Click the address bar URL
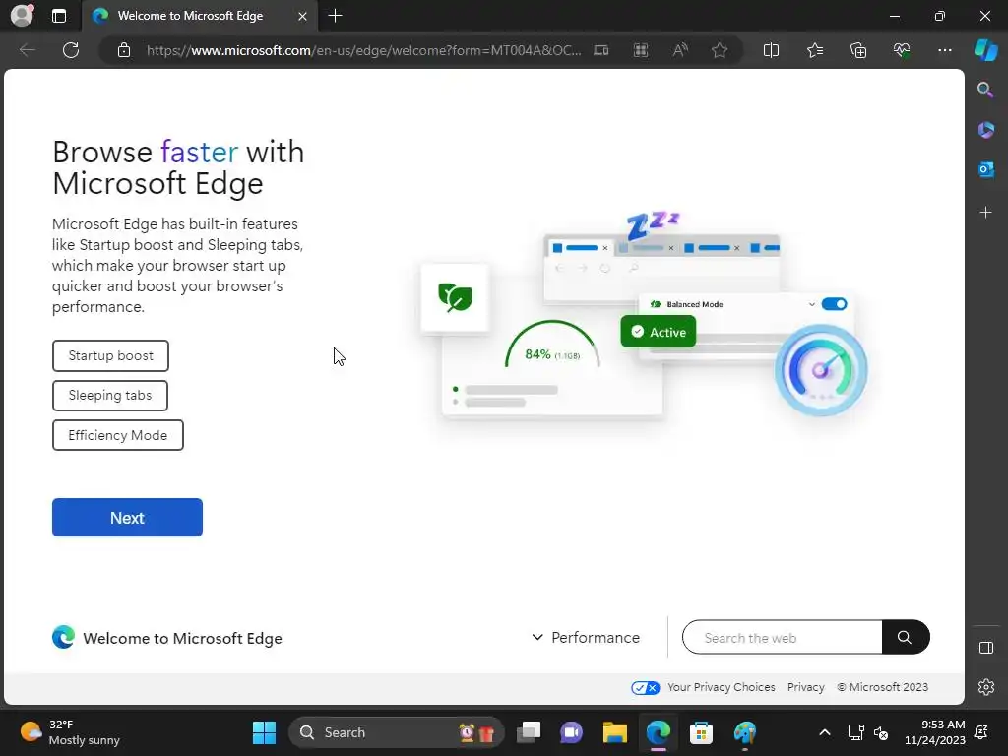Viewport: 1008px width, 756px height. (x=364, y=50)
